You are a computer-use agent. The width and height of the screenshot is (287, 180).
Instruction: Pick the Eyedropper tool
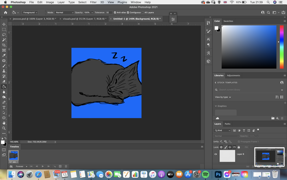4,55
